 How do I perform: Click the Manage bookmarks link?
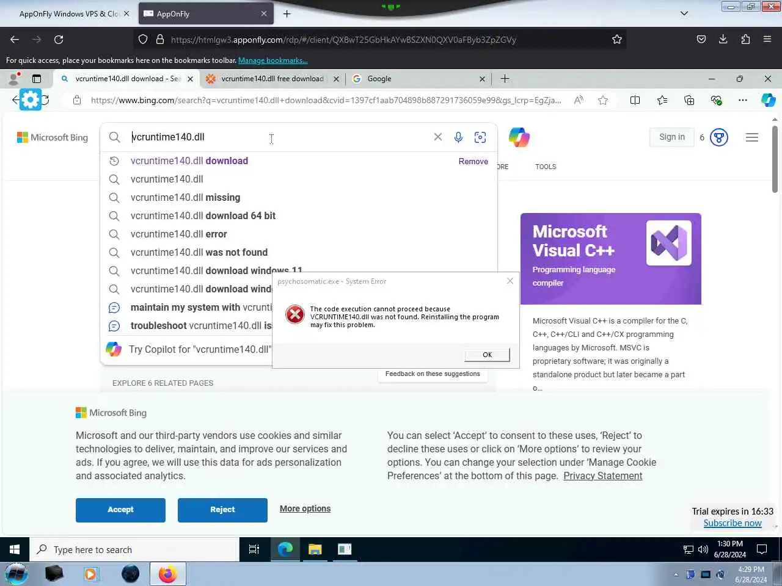click(x=273, y=60)
